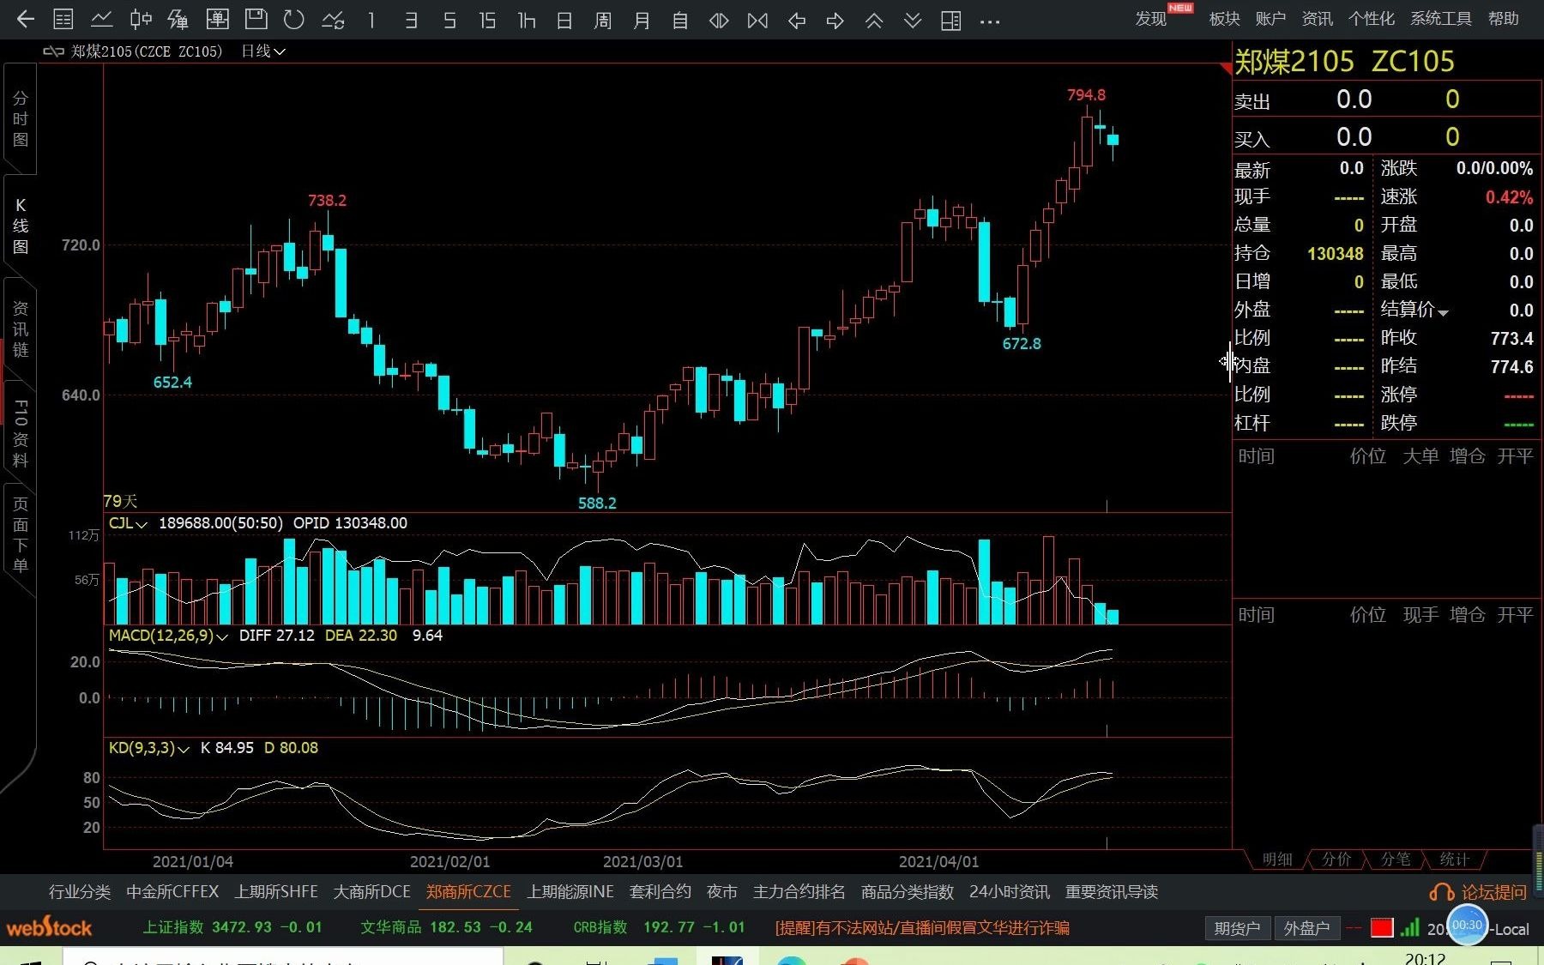Select the 明细 tab
Image resolution: width=1544 pixels, height=965 pixels.
point(1277,859)
